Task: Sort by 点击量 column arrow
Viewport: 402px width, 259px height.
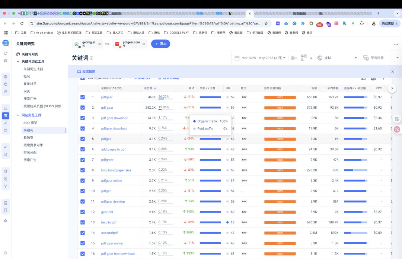Action: (x=155, y=88)
